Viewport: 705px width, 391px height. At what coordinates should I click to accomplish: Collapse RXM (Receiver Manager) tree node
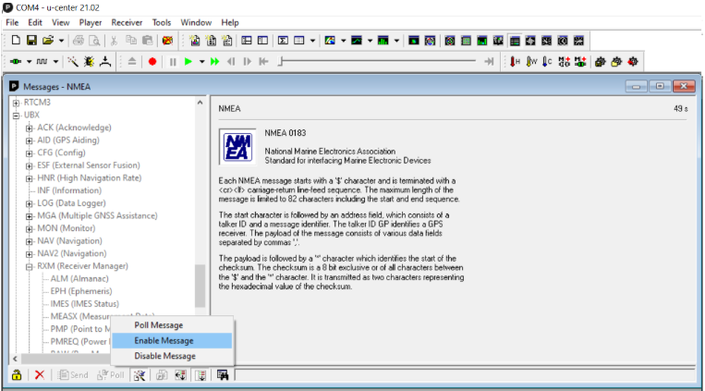(30, 266)
